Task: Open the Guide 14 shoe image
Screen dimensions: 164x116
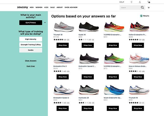Action: [89, 27]
